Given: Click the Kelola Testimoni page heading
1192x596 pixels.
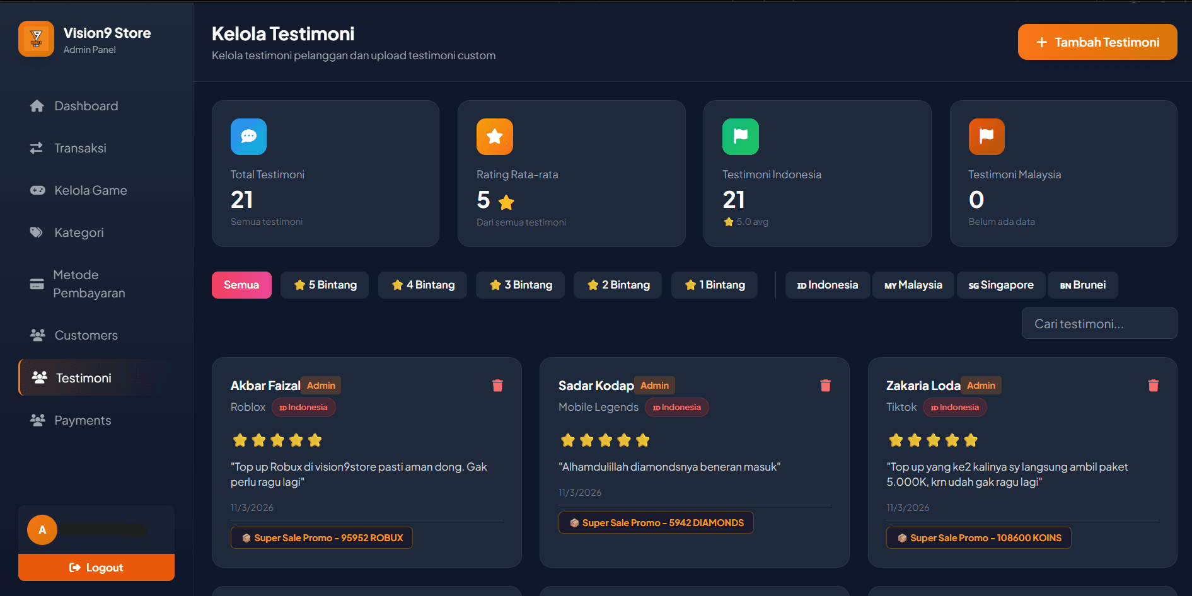Looking at the screenshot, I should (283, 34).
